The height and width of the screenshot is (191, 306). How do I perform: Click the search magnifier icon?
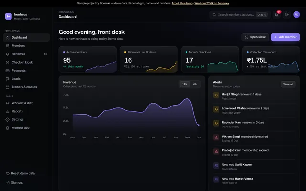point(214,15)
